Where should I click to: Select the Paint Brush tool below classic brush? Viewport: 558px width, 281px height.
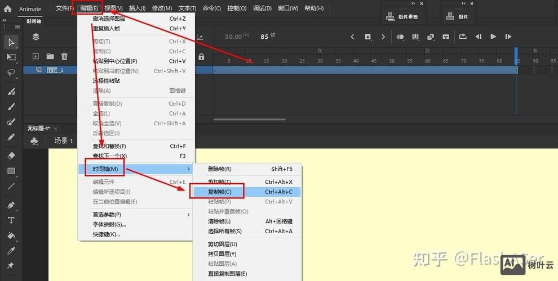11,122
